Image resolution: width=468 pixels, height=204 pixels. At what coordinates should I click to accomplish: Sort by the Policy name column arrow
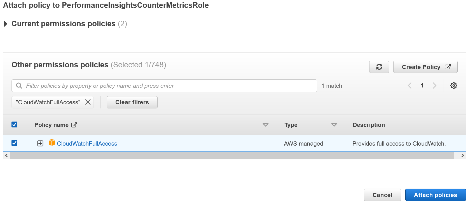(266, 125)
